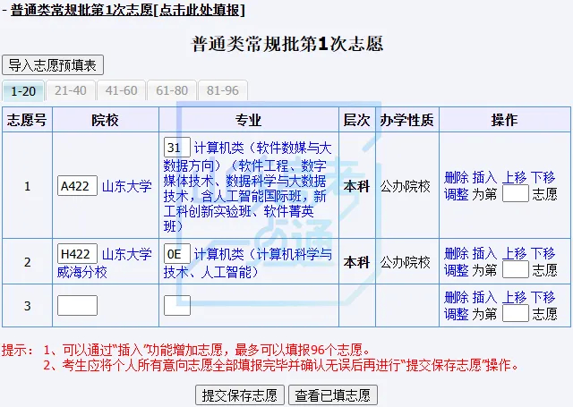Click the red hint about 最多可以填报96个志愿
Image resolution: width=573 pixels, height=407 pixels.
[208, 350]
